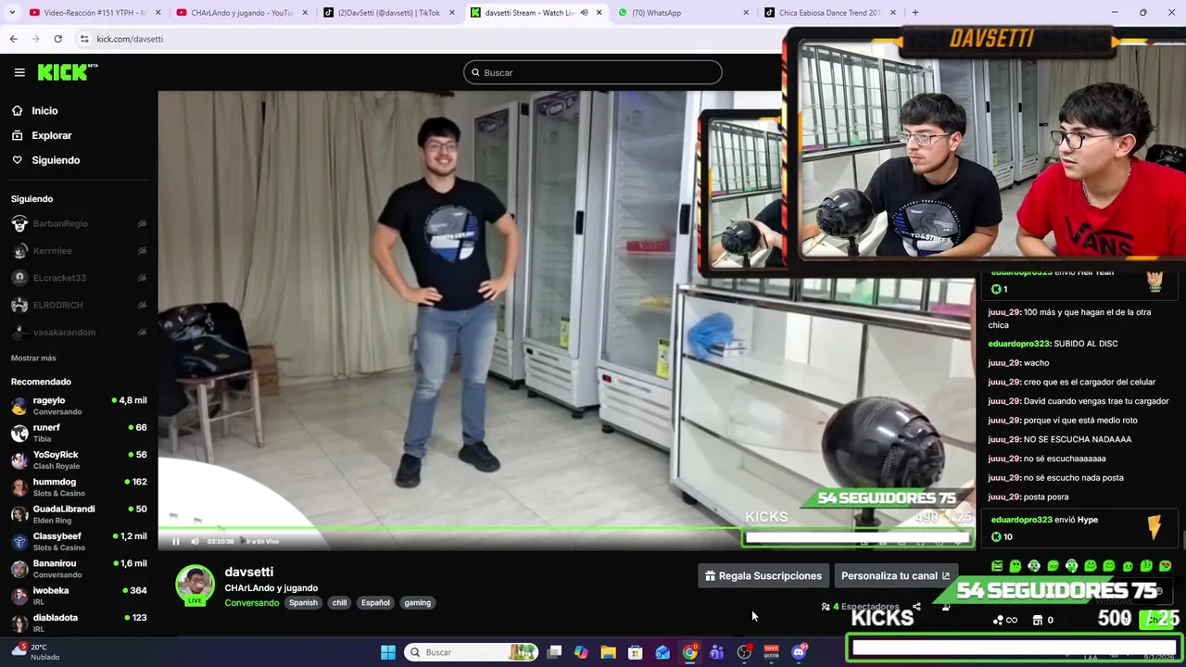Open the recommended channel runerf
Image resolution: width=1186 pixels, height=667 pixels.
tap(80, 433)
